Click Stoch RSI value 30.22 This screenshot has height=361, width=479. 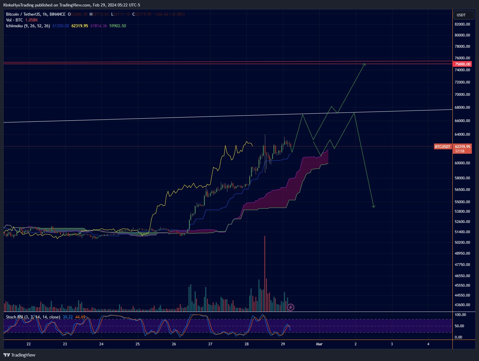tap(68, 317)
